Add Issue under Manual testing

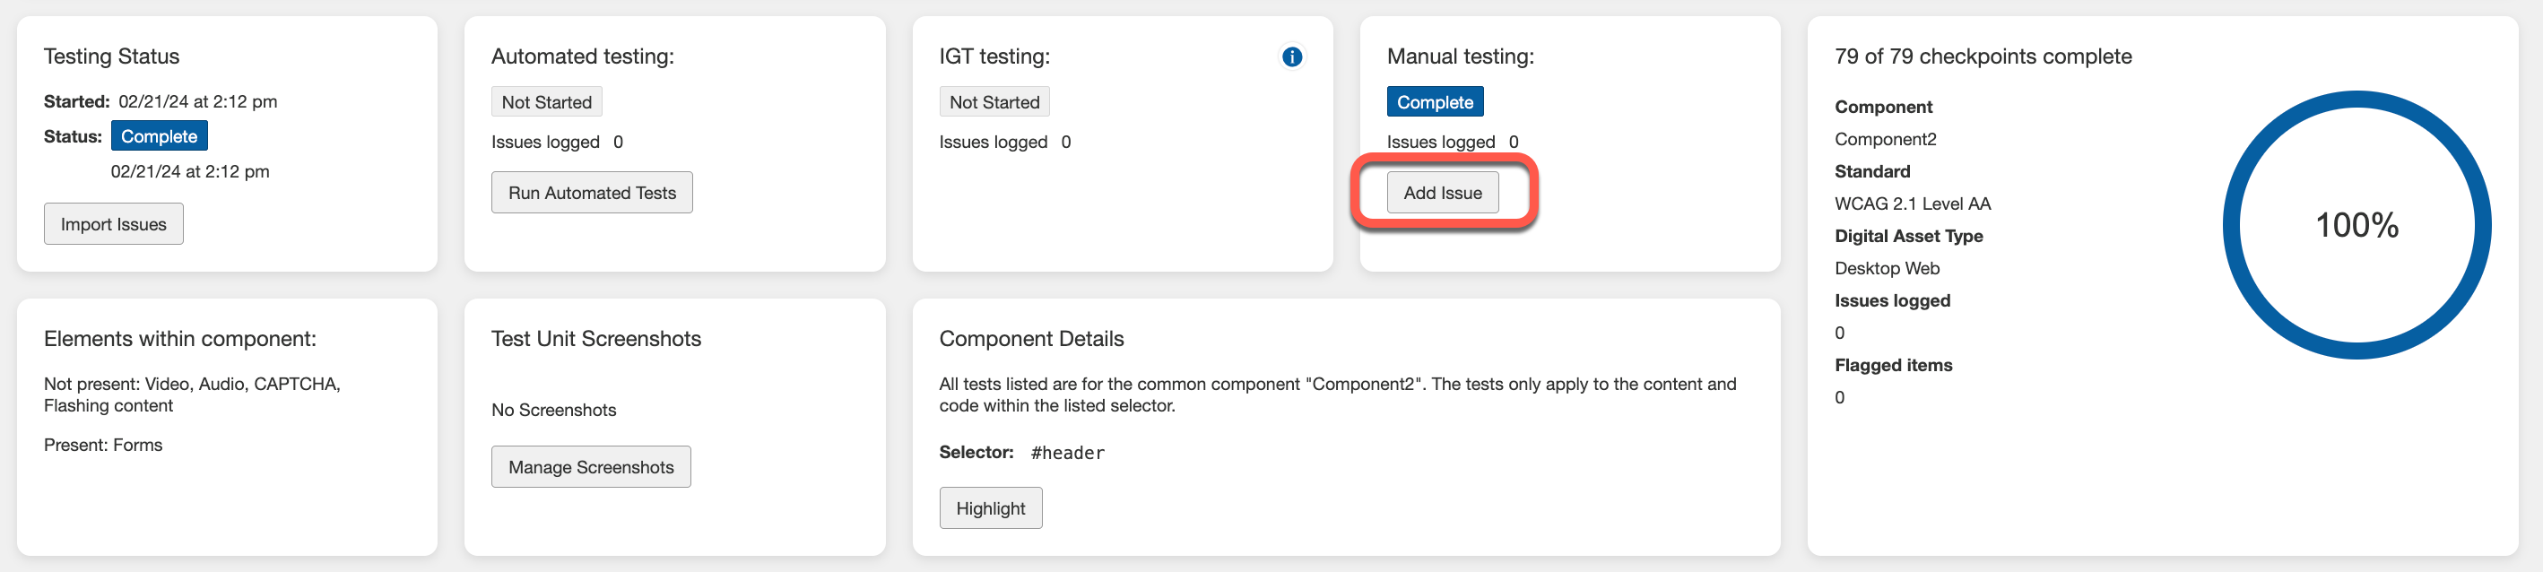click(1444, 192)
